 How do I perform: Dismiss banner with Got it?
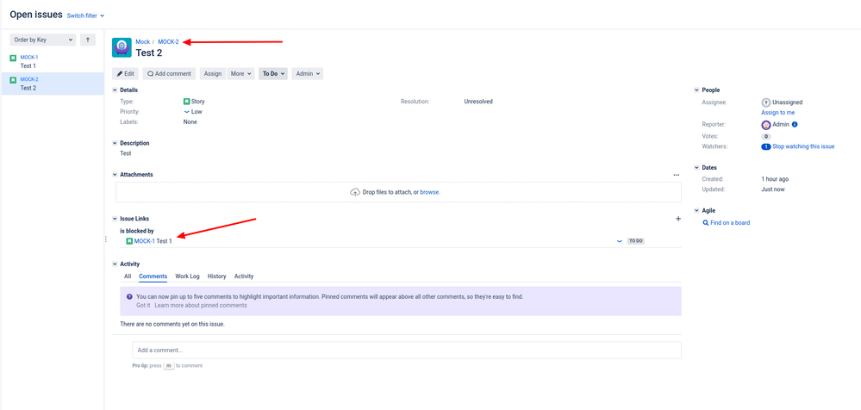point(143,305)
